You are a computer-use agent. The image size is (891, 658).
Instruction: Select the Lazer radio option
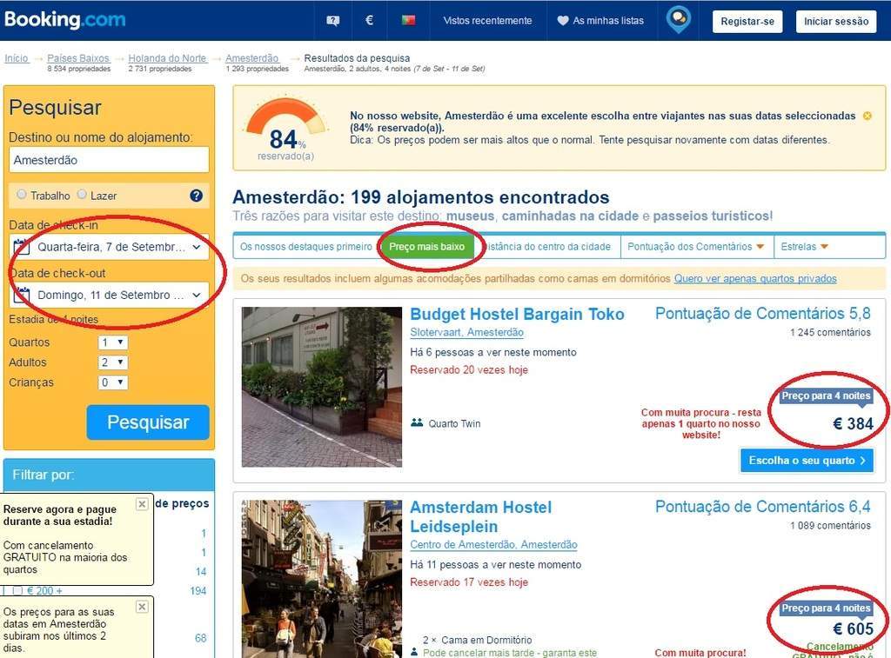82,195
